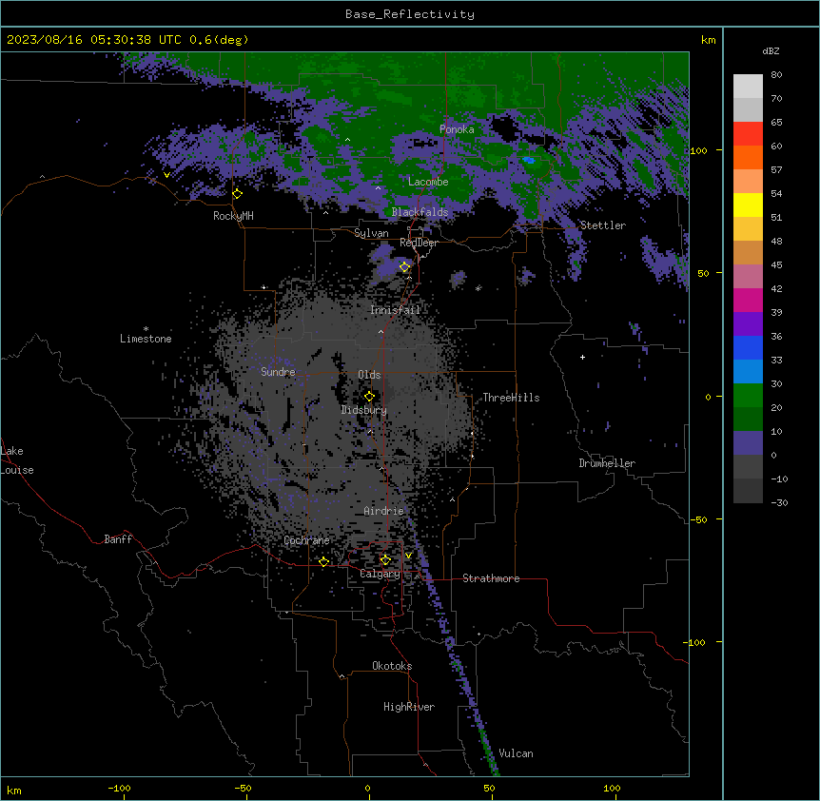Select the green 30 dBZ legend swatch
Viewport: 820px width, 801px height.
[748, 396]
